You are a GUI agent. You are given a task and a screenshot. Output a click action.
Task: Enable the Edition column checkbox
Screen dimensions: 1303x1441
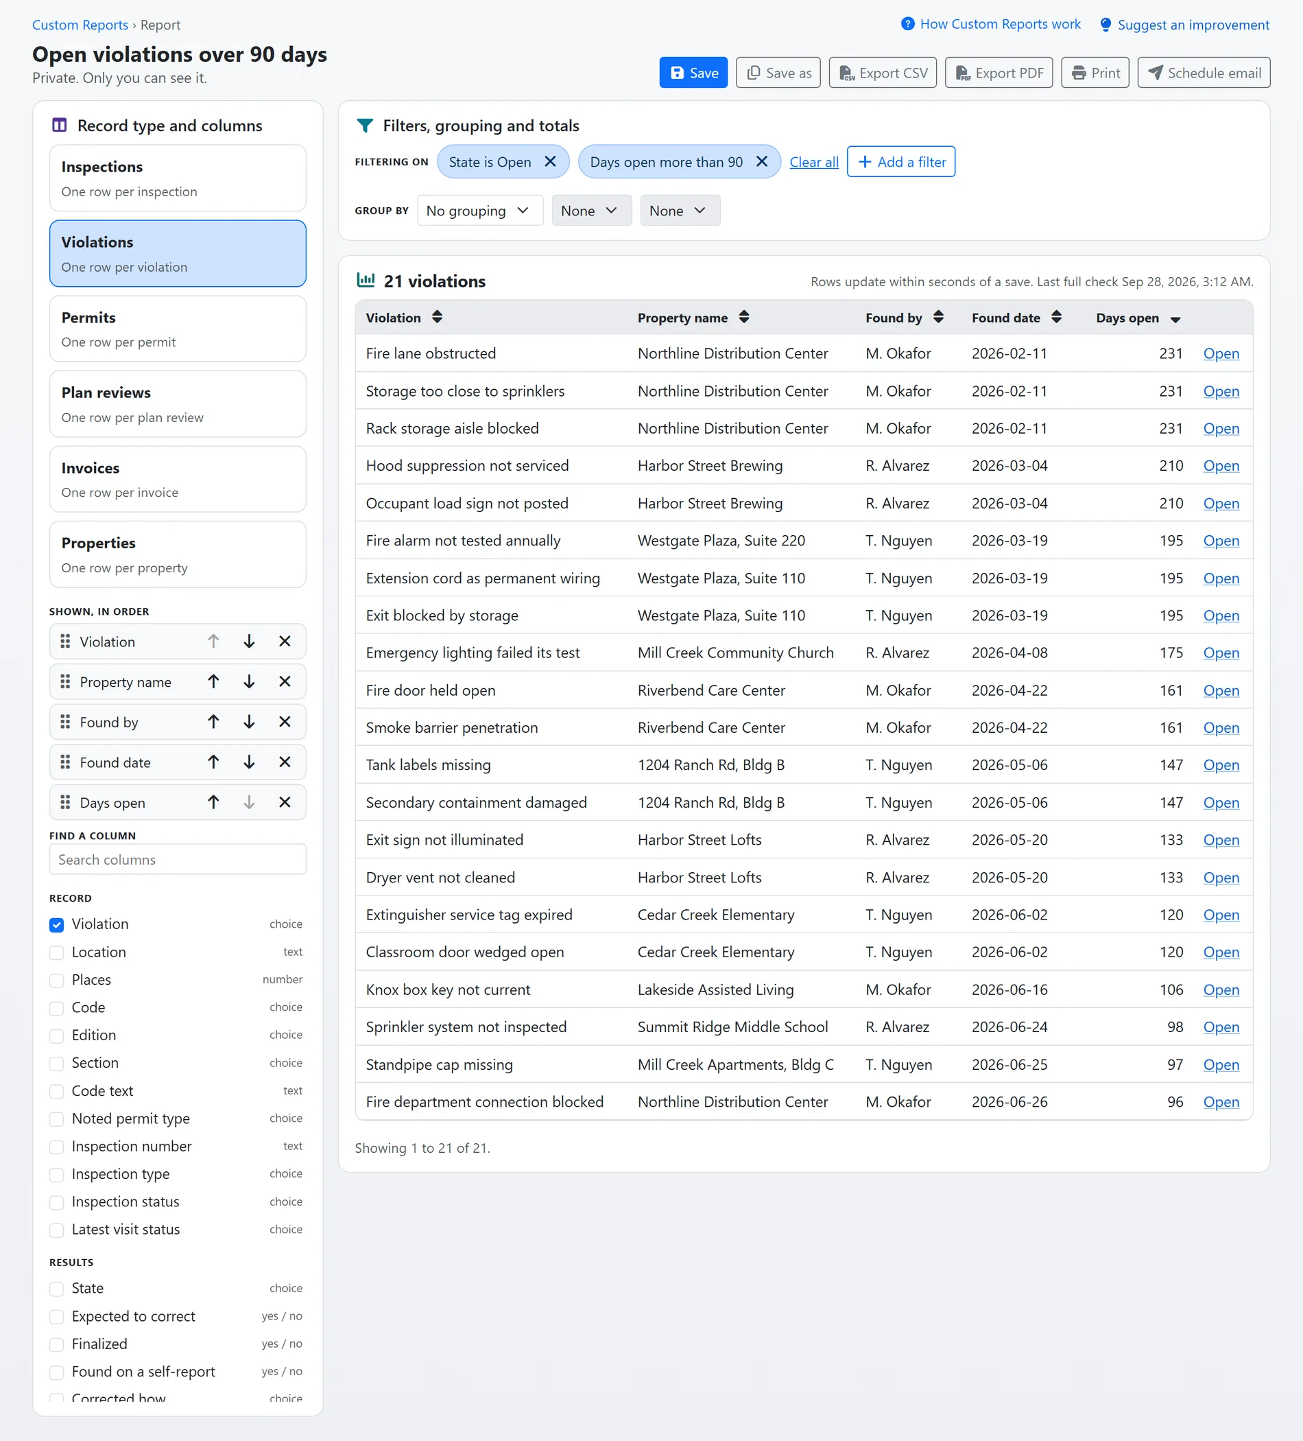click(x=56, y=1035)
